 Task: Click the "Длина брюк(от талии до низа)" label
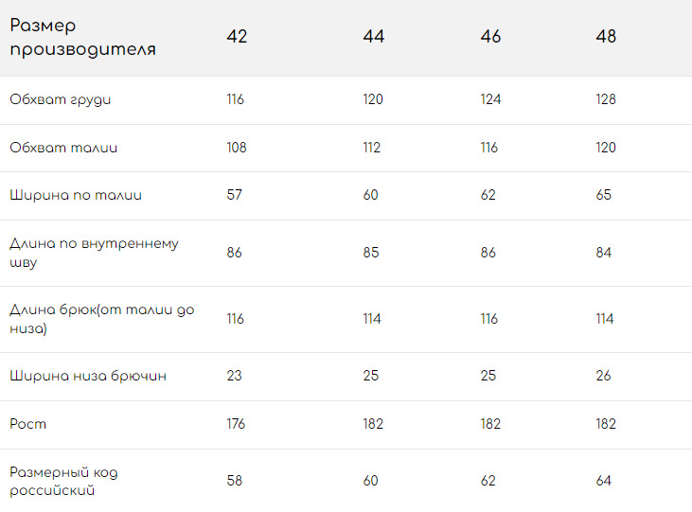101,319
